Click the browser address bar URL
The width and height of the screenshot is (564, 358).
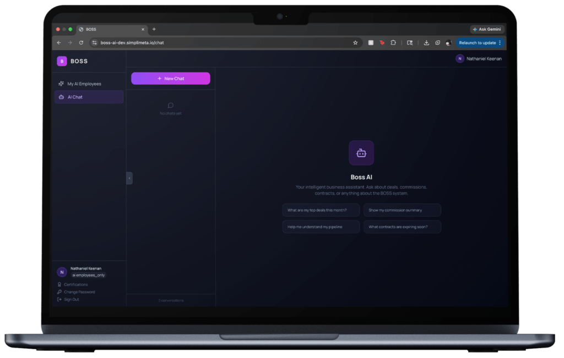pyautogui.click(x=132, y=42)
